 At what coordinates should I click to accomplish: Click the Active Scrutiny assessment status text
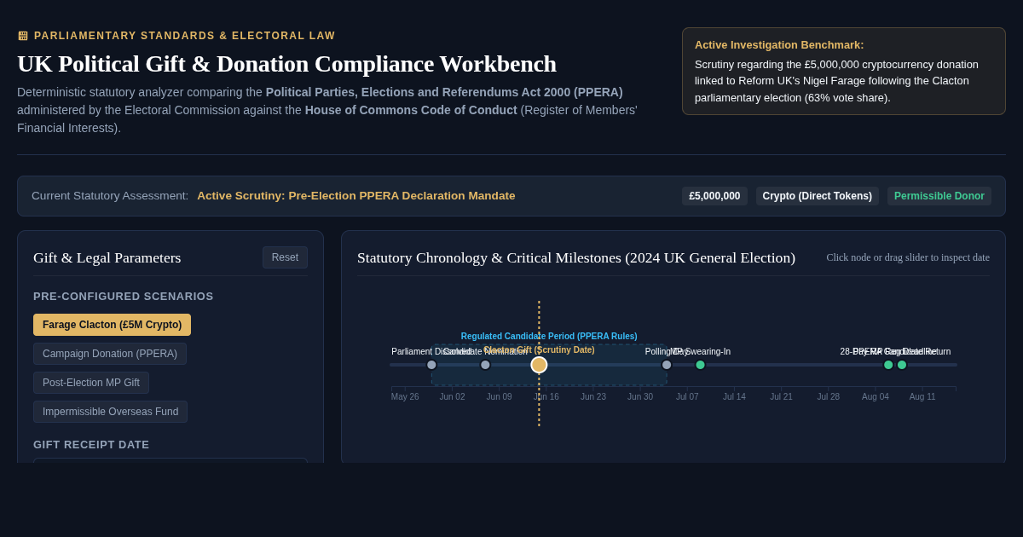(x=356, y=196)
